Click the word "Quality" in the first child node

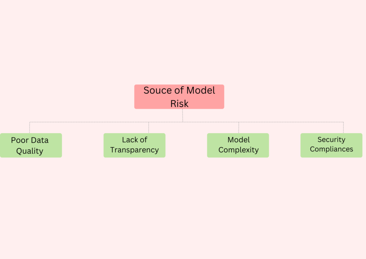pos(30,151)
